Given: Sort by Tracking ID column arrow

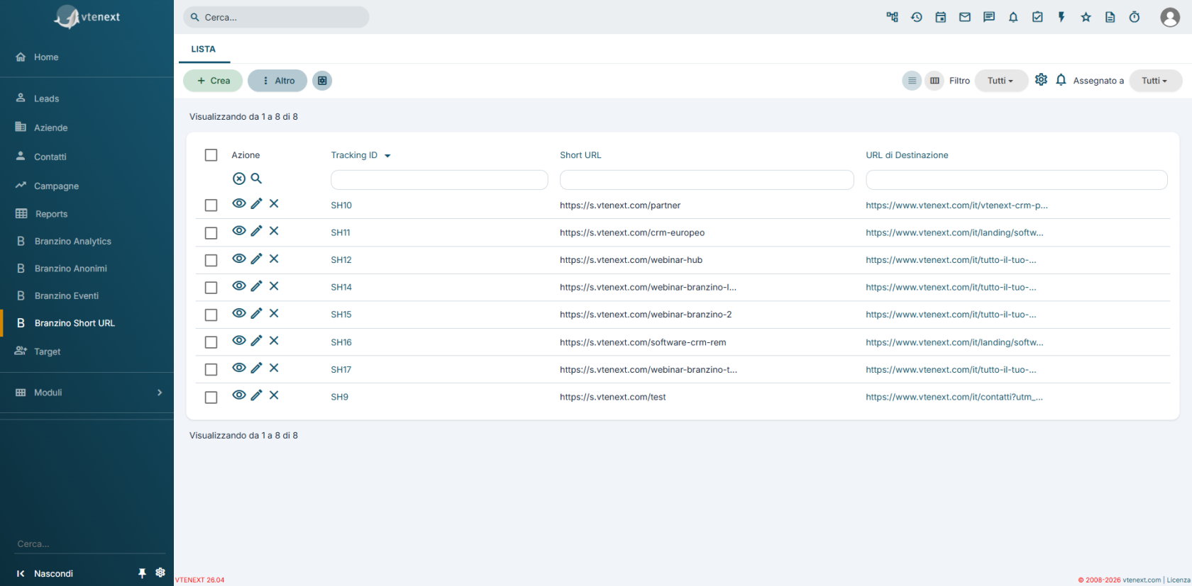Looking at the screenshot, I should (x=387, y=156).
